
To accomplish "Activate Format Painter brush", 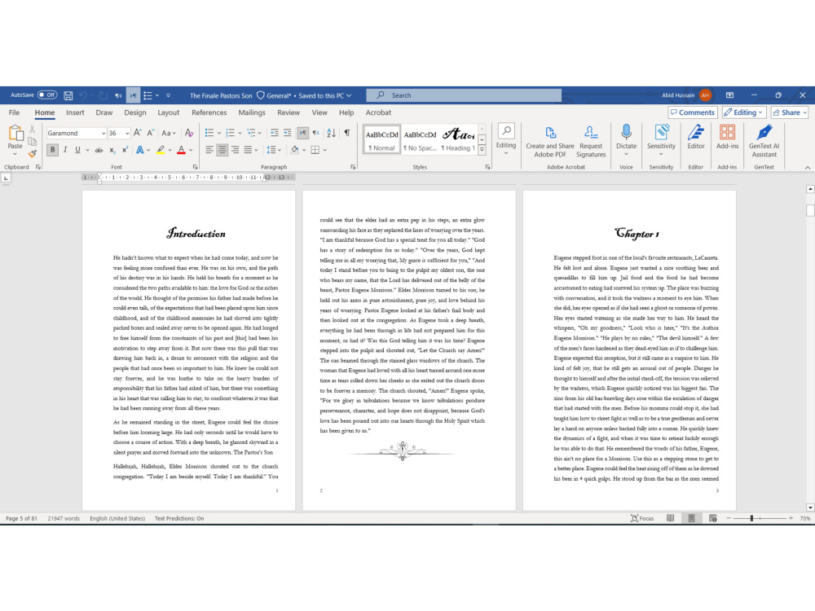I will point(33,153).
